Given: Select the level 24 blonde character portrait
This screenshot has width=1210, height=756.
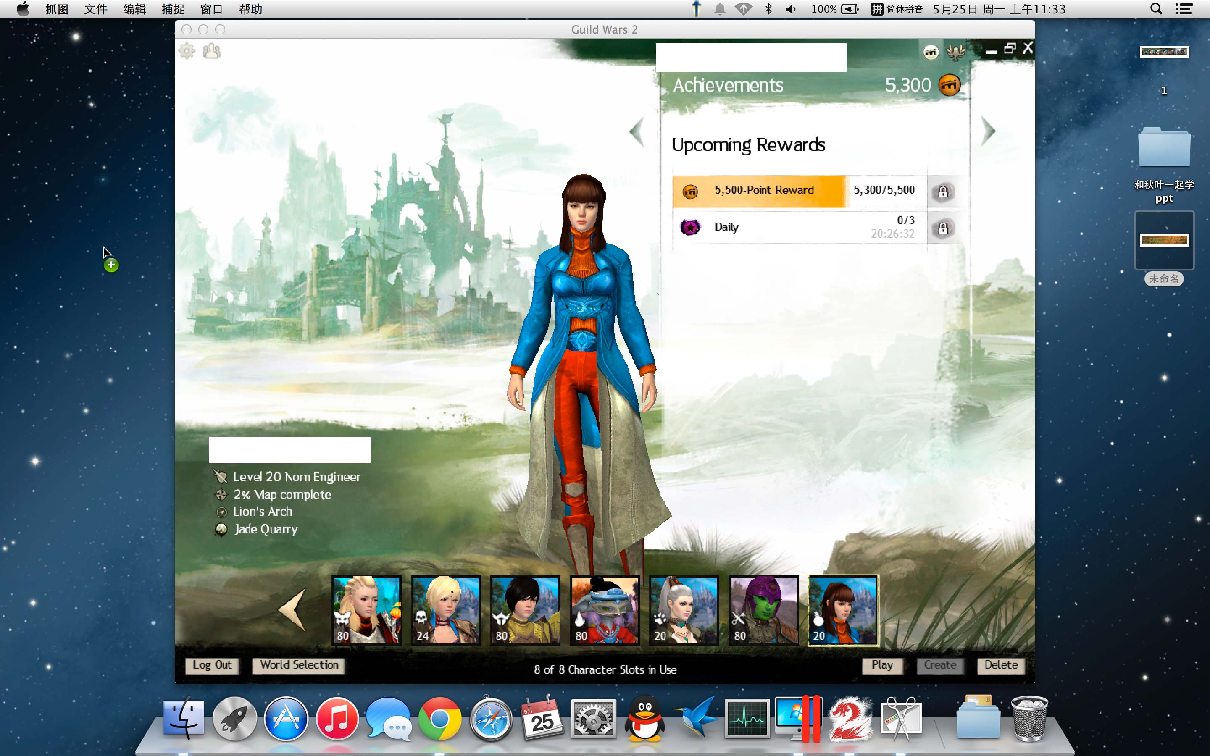Looking at the screenshot, I should pos(445,610).
